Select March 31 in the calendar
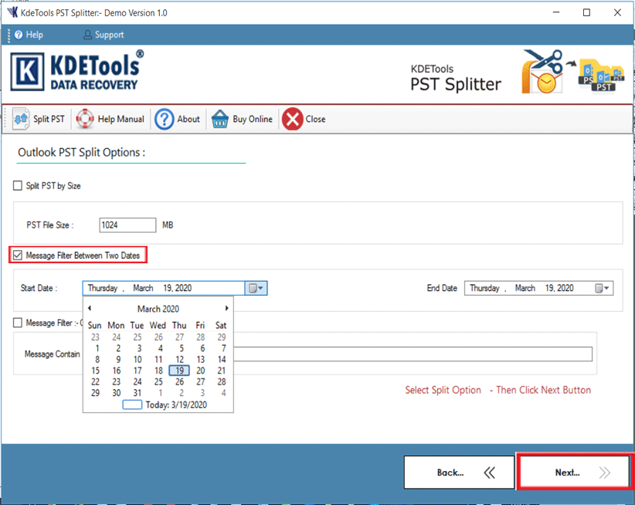635x505 pixels. [138, 393]
